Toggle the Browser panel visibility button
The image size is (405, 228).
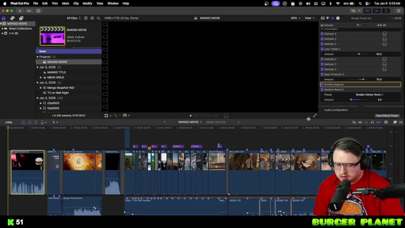pos(367,11)
